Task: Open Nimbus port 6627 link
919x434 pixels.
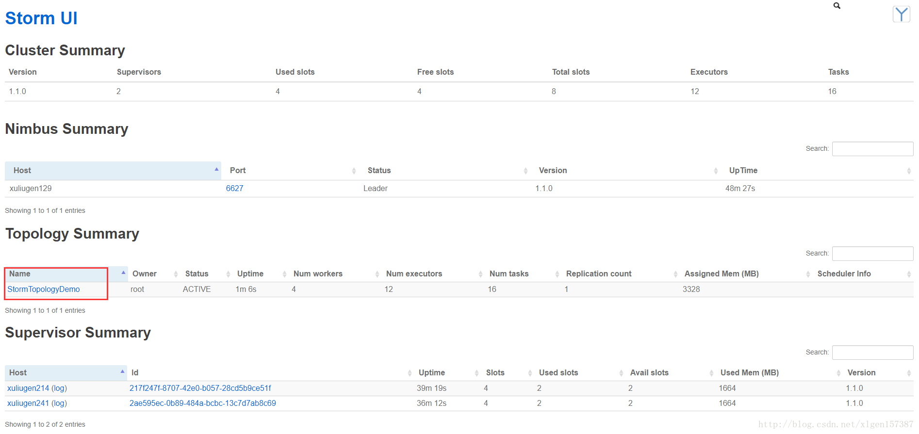Action: (234, 189)
